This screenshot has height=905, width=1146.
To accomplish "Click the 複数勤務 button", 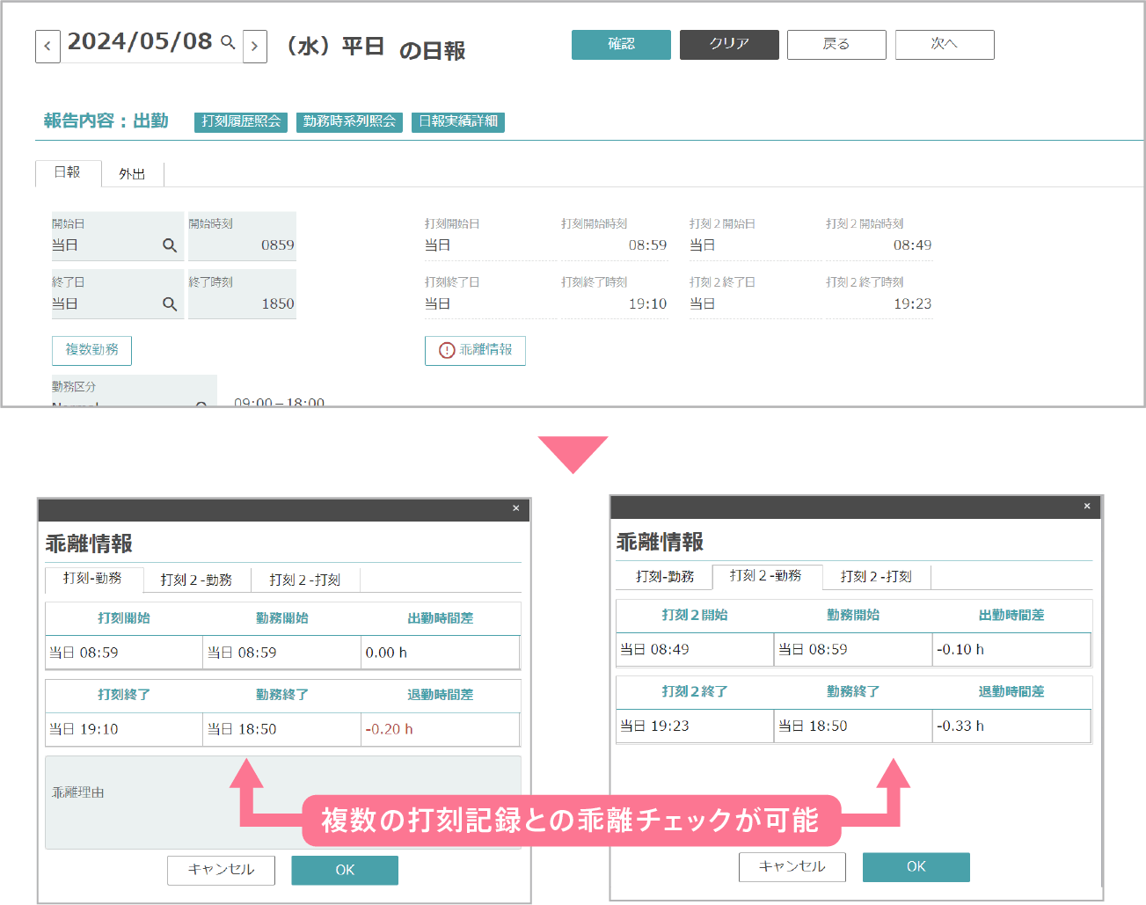I will click(91, 350).
